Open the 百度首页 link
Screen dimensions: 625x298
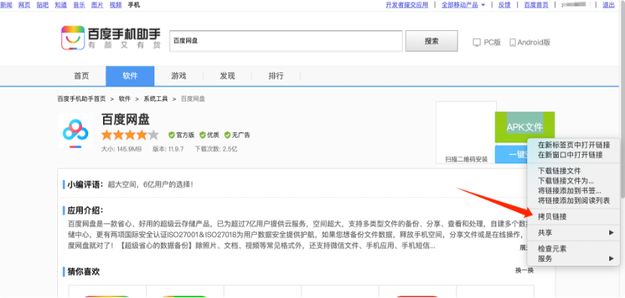pos(536,5)
